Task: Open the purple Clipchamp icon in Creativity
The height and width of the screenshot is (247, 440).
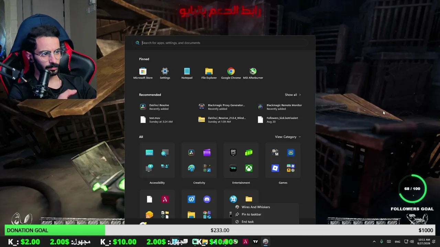Action: (207, 153)
